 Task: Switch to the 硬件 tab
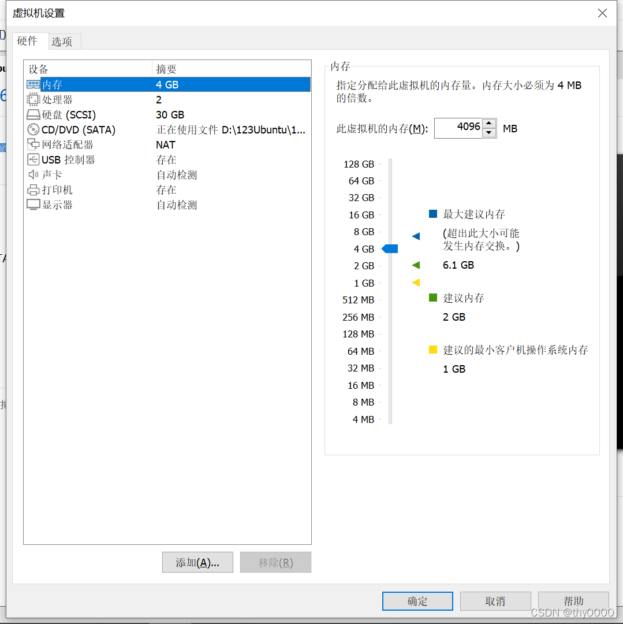29,41
